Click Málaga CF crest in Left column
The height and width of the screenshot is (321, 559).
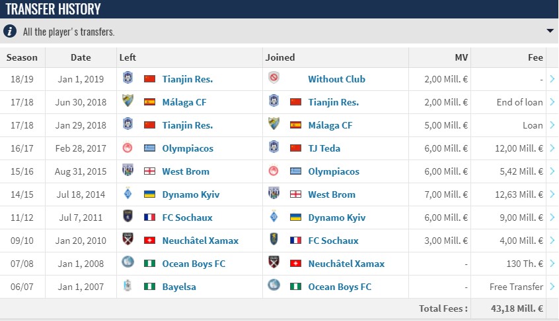point(128,101)
